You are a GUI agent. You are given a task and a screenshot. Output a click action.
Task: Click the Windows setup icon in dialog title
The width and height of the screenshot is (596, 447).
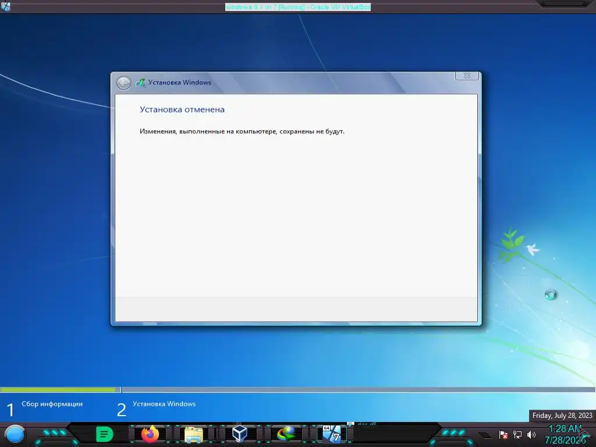click(x=141, y=83)
